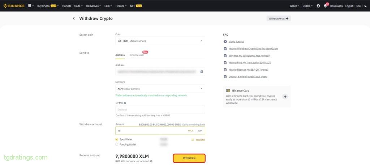Click document icon beside Withdrawal Not Arrived

[x=225, y=55]
